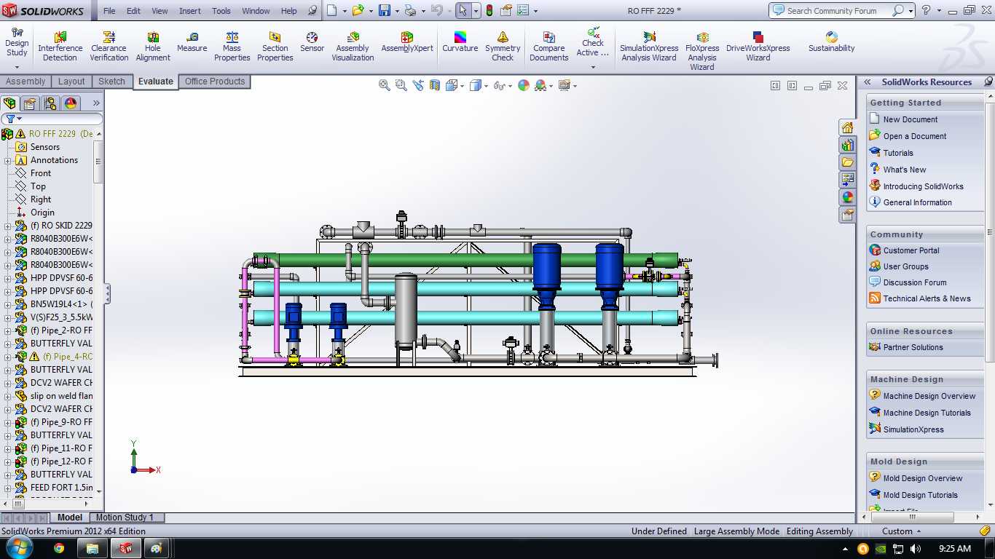Open the File menu
The image size is (995, 559).
(x=109, y=11)
